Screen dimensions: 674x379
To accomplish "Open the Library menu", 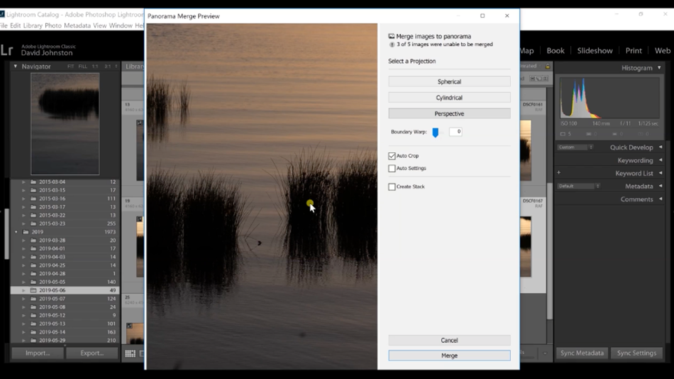I will (x=33, y=25).
